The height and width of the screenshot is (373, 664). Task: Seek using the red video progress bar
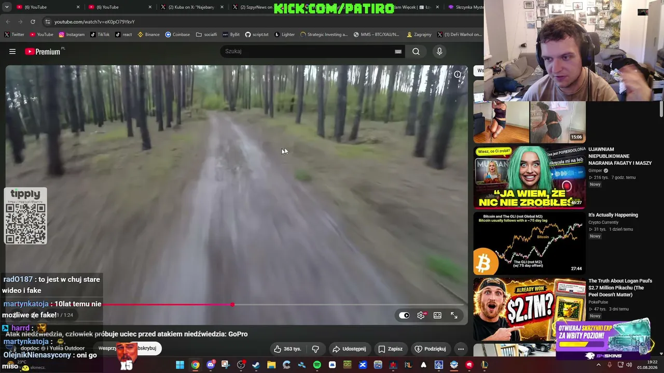point(234,305)
